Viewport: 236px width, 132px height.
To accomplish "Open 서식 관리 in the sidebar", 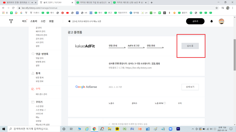I will click(39, 42).
